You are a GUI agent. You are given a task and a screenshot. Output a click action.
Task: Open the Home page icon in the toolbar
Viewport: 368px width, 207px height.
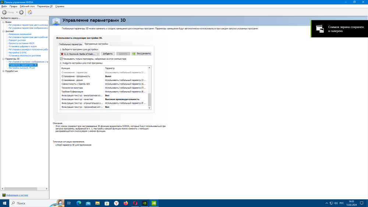[30, 12]
